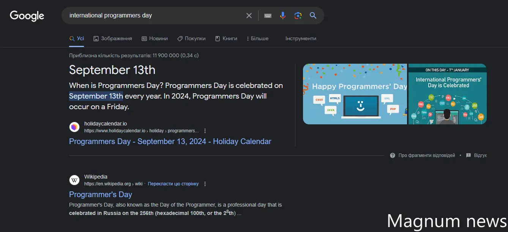Open more options for the Wikipedia result
Image resolution: width=508 pixels, height=232 pixels.
[205, 184]
